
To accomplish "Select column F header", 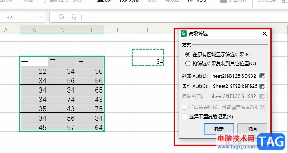I will click(x=148, y=30).
